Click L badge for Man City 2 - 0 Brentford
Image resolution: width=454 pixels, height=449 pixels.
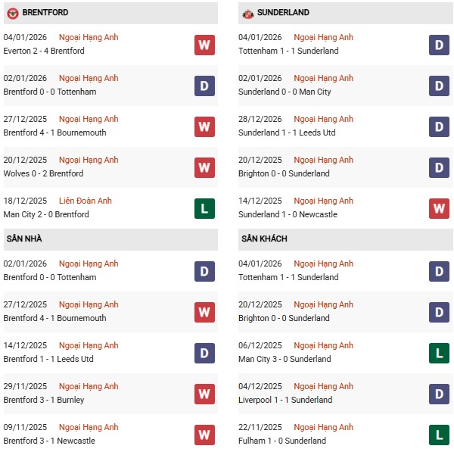pyautogui.click(x=204, y=208)
